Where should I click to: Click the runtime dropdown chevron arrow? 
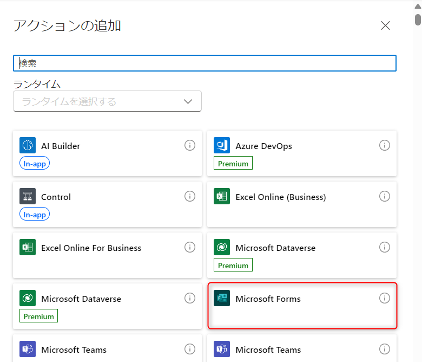(188, 101)
